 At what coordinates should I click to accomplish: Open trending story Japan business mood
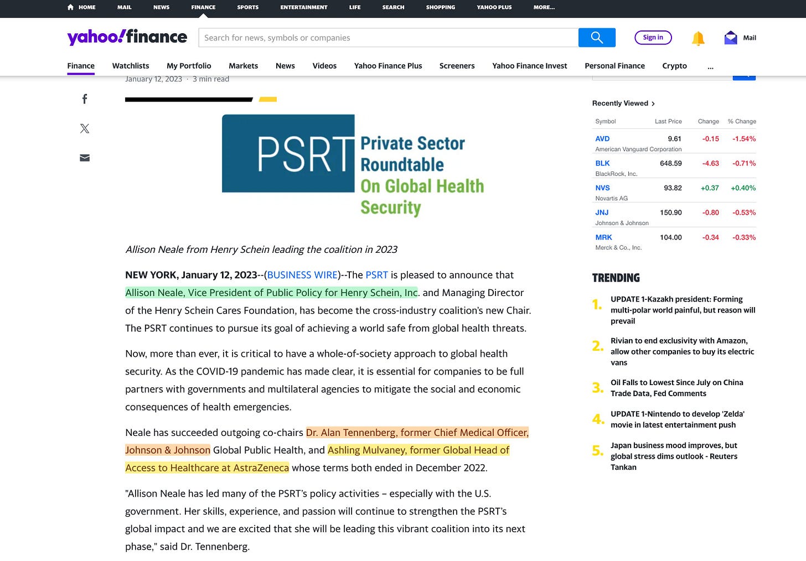[674, 456]
